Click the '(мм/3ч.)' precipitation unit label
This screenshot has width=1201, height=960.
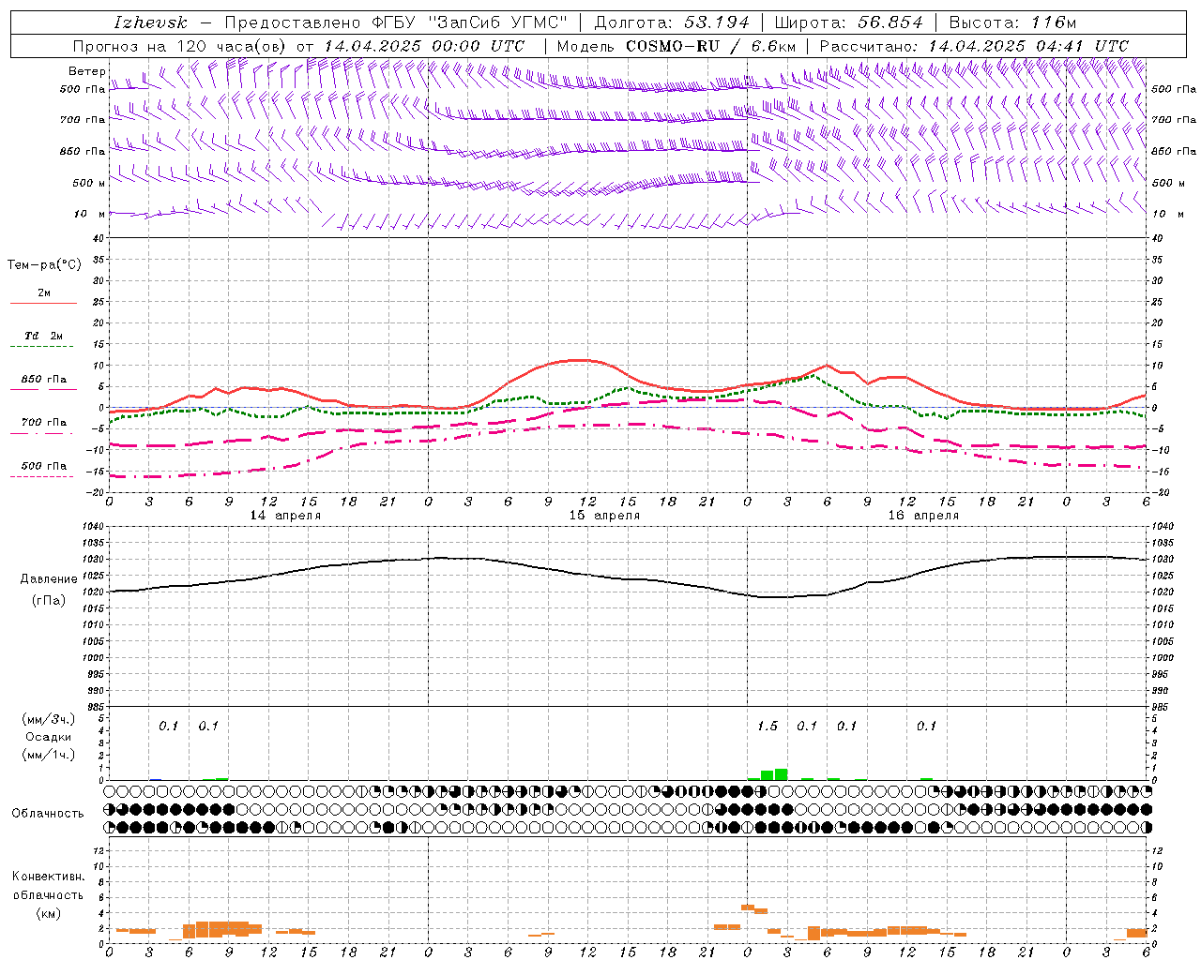pos(49,719)
